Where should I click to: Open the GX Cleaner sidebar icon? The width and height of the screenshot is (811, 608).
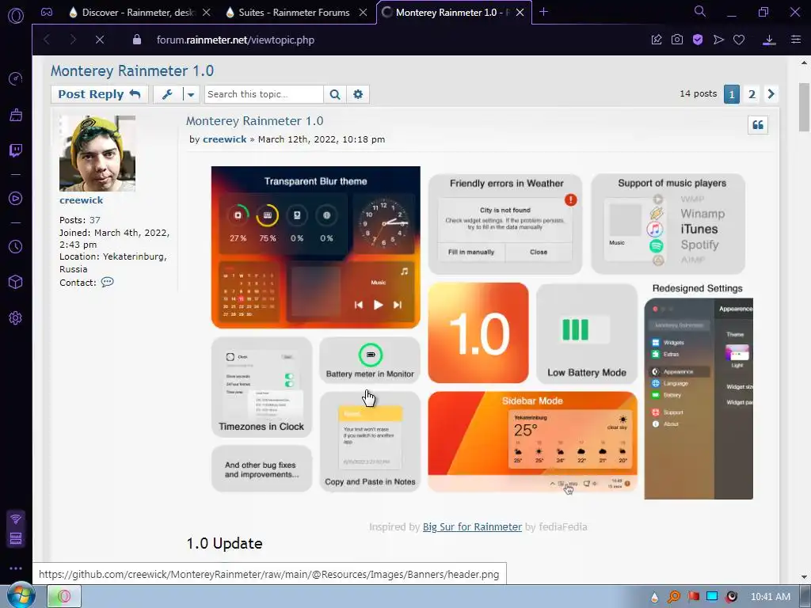(16, 115)
